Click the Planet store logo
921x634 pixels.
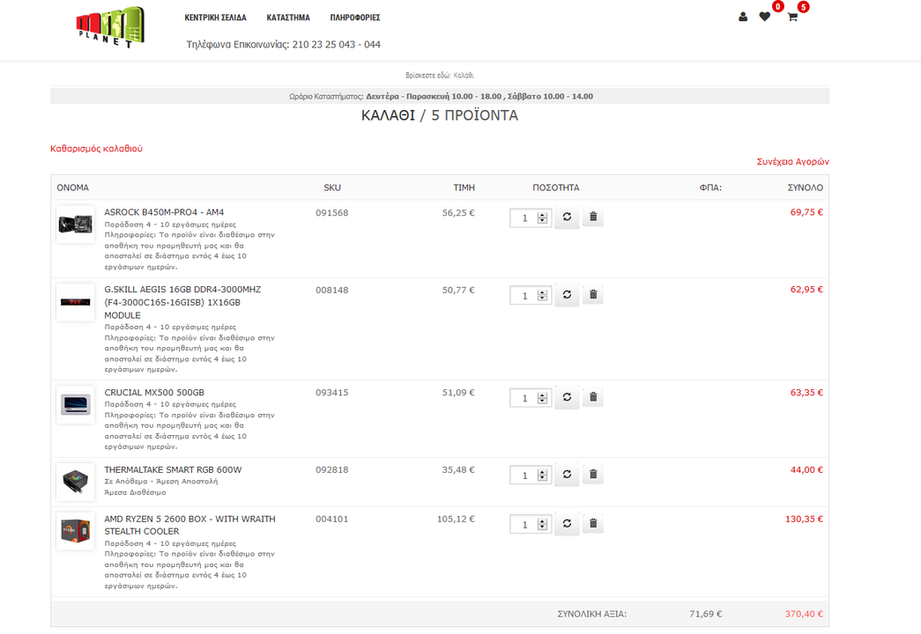[x=110, y=27]
